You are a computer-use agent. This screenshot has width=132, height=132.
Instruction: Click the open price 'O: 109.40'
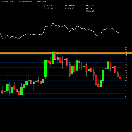click(49, 6)
